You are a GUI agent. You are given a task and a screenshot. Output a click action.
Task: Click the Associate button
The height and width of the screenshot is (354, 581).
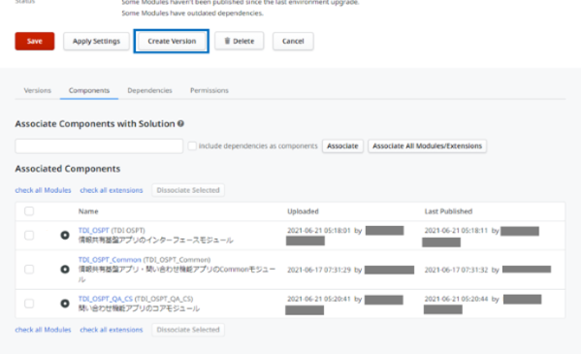pos(342,146)
